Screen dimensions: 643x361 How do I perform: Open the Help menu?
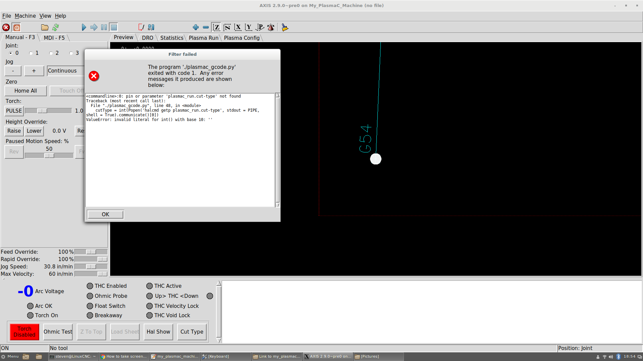61,16
